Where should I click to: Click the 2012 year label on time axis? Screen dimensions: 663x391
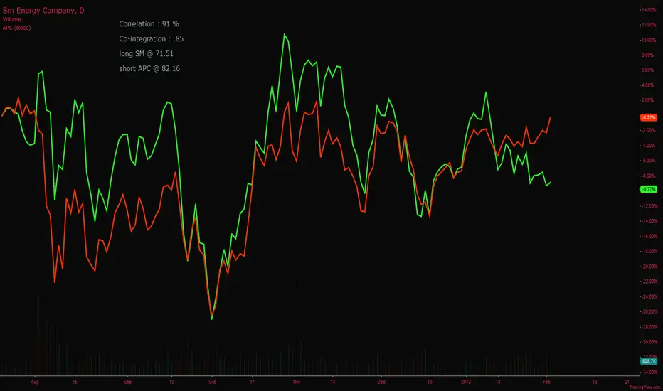(466, 382)
